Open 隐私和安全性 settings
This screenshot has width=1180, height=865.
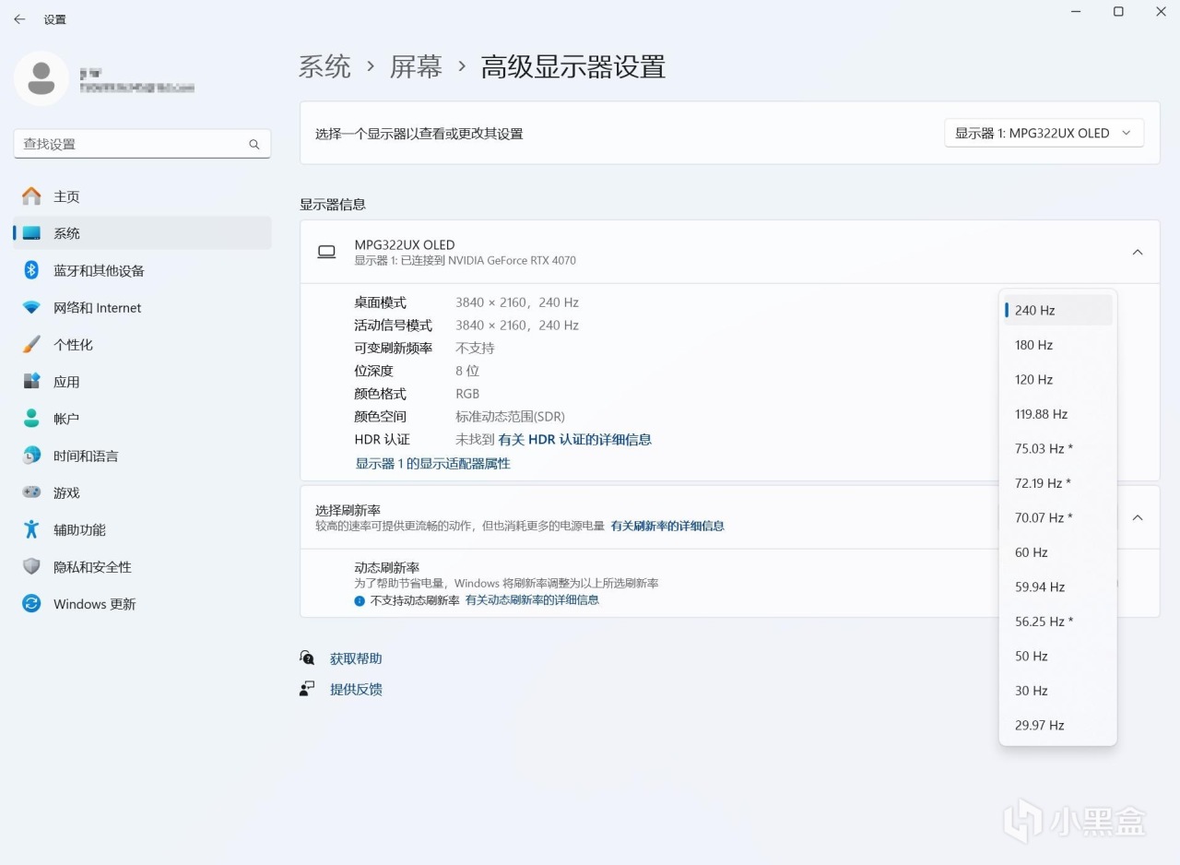pyautogui.click(x=142, y=566)
